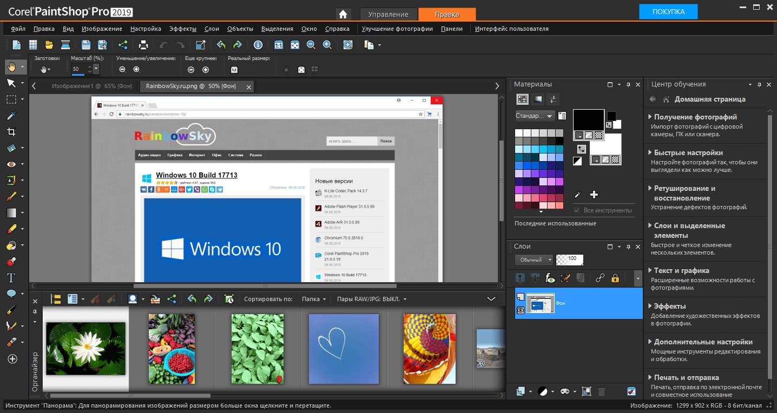Save the image with floppy disk icon
Image resolution: width=777 pixels, height=413 pixels.
click(x=85, y=45)
